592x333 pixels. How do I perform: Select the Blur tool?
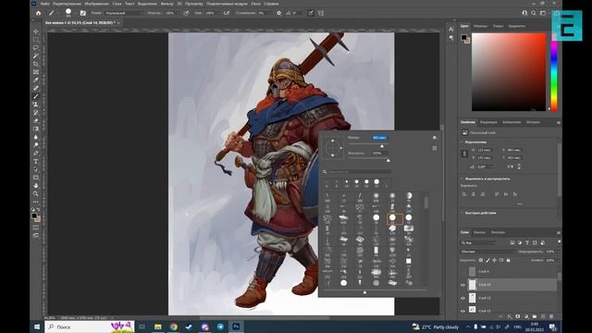36,137
